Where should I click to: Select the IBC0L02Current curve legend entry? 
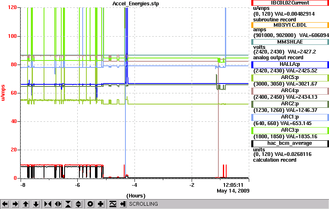point(290,3)
